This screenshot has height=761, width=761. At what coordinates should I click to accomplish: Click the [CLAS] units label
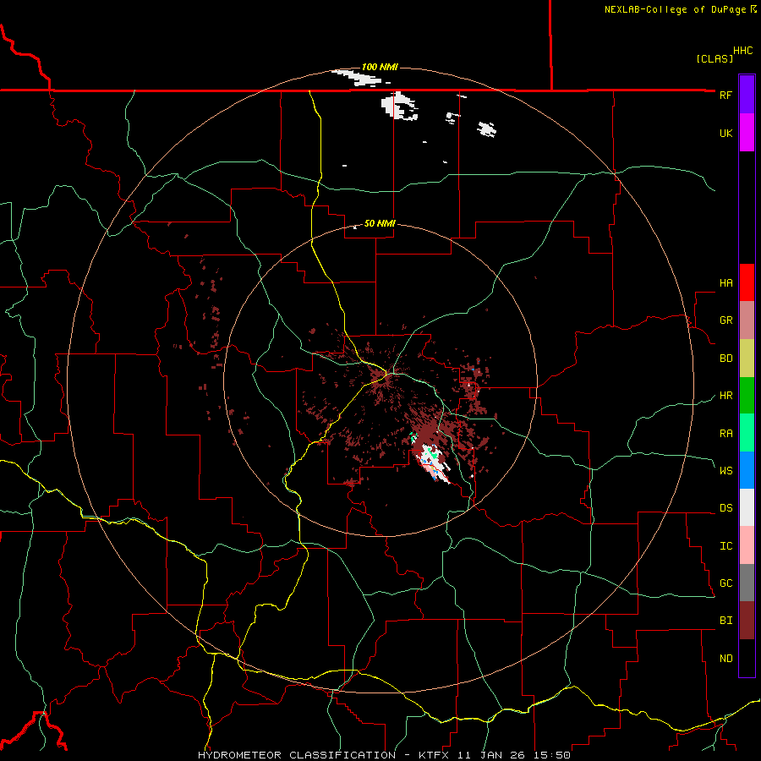[714, 59]
